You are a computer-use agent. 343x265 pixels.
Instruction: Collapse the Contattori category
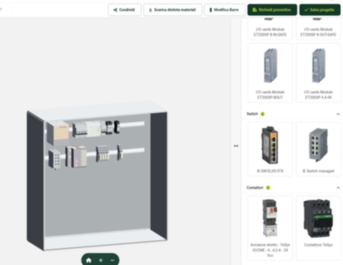point(338,187)
